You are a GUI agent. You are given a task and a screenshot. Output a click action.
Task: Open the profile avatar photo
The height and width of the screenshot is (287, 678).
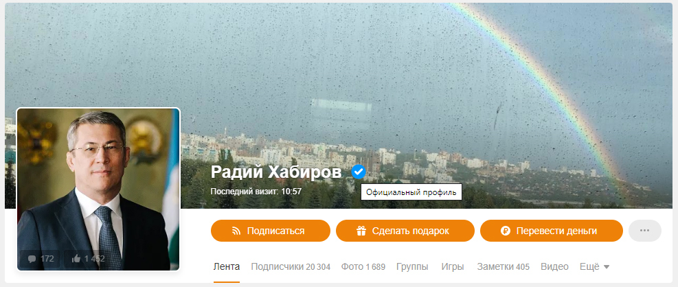98,190
